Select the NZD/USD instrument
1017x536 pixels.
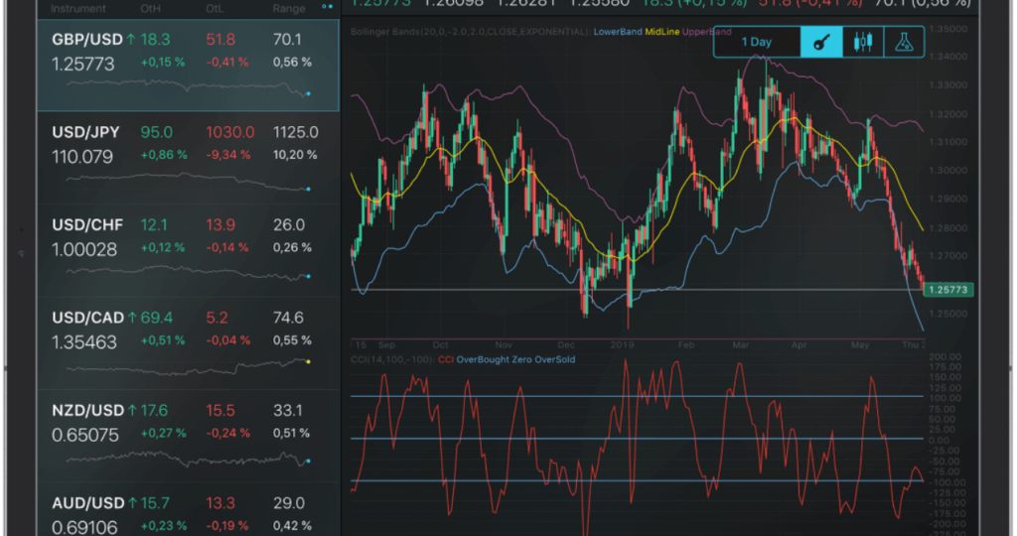188,437
